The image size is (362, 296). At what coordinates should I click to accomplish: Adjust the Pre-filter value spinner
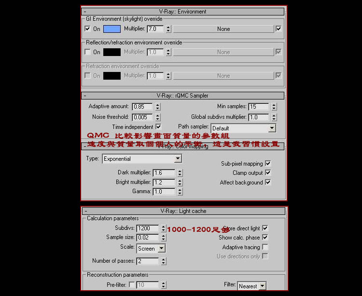(x=164, y=285)
